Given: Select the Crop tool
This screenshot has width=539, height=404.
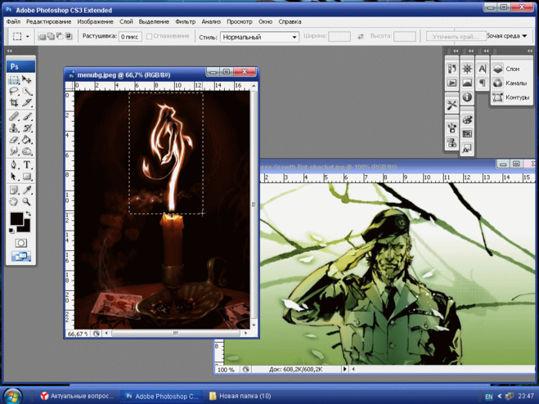Looking at the screenshot, I should 14,102.
